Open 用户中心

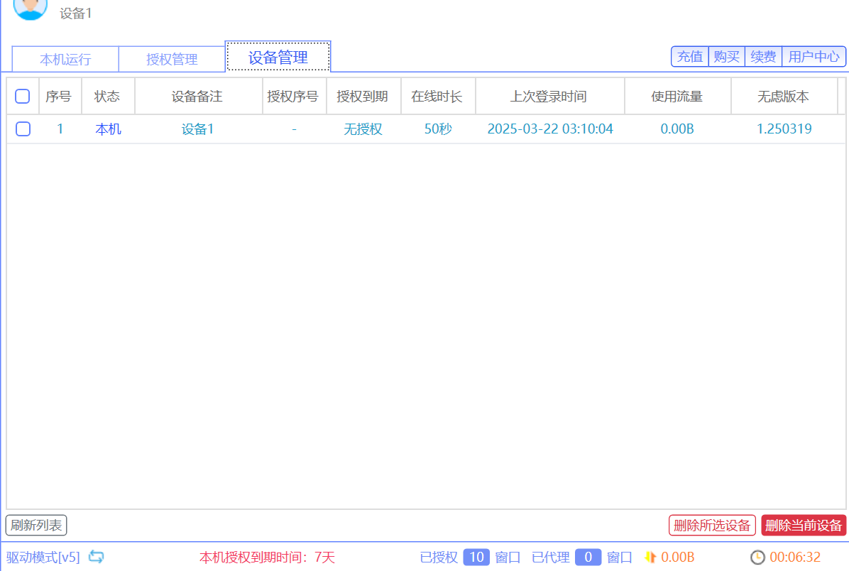[814, 57]
